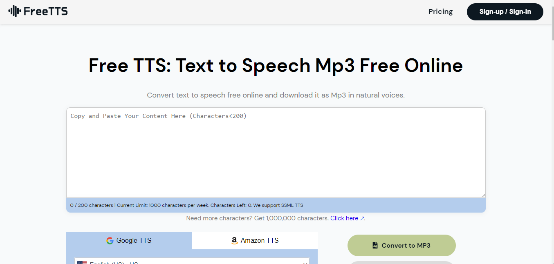Select the Google G icon on the TTS tab
This screenshot has width=554, height=264.
tap(110, 241)
